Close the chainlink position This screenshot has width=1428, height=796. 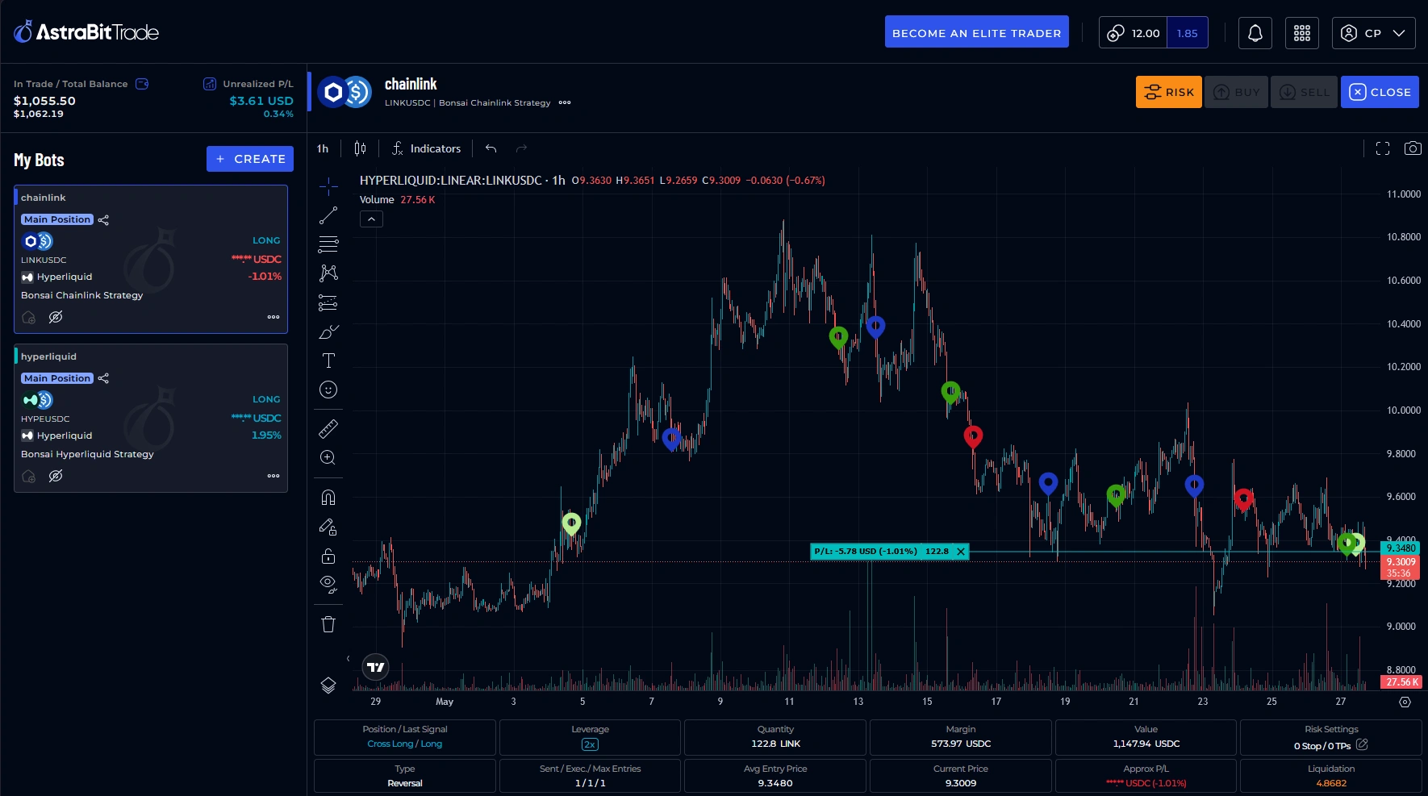click(1380, 92)
